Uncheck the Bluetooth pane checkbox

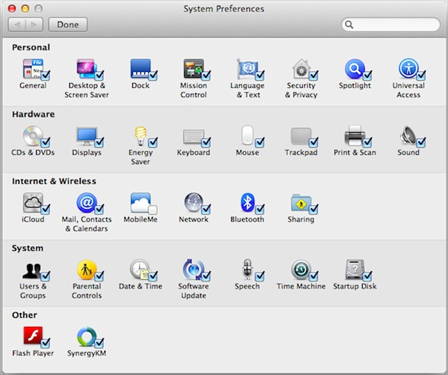[x=260, y=210]
